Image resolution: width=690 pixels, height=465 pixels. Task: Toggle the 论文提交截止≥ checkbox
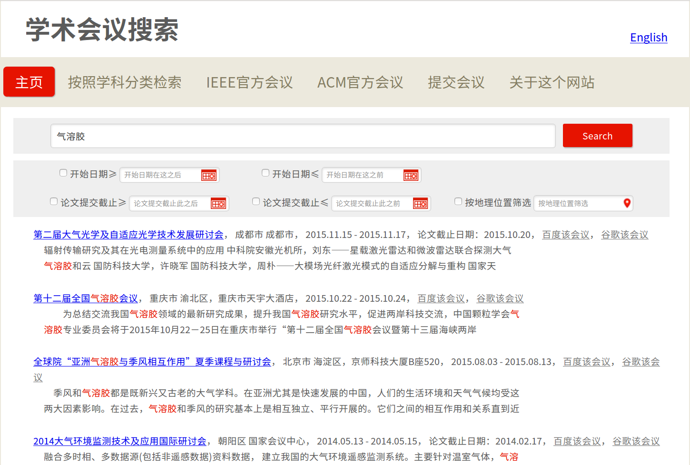(x=53, y=201)
